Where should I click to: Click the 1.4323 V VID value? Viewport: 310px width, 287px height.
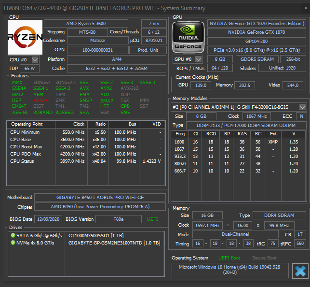pyautogui.click(x=152, y=161)
